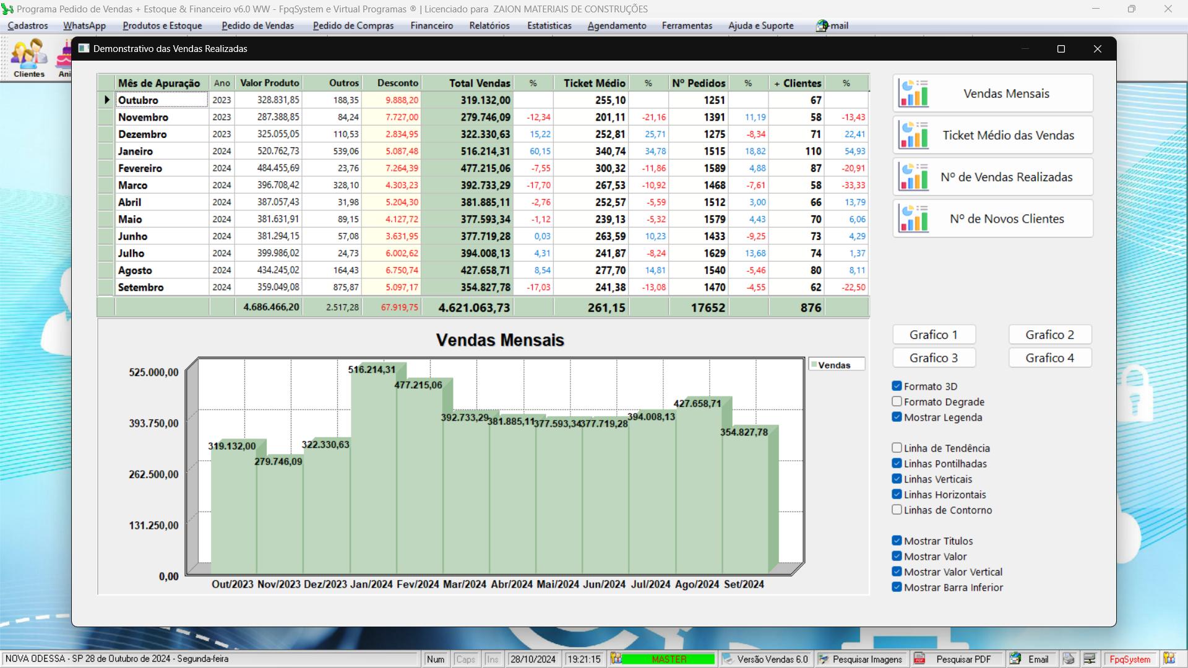Screen dimensions: 1188x668
Task: Enable the Linha de Tendência checkbox
Action: tap(897, 448)
